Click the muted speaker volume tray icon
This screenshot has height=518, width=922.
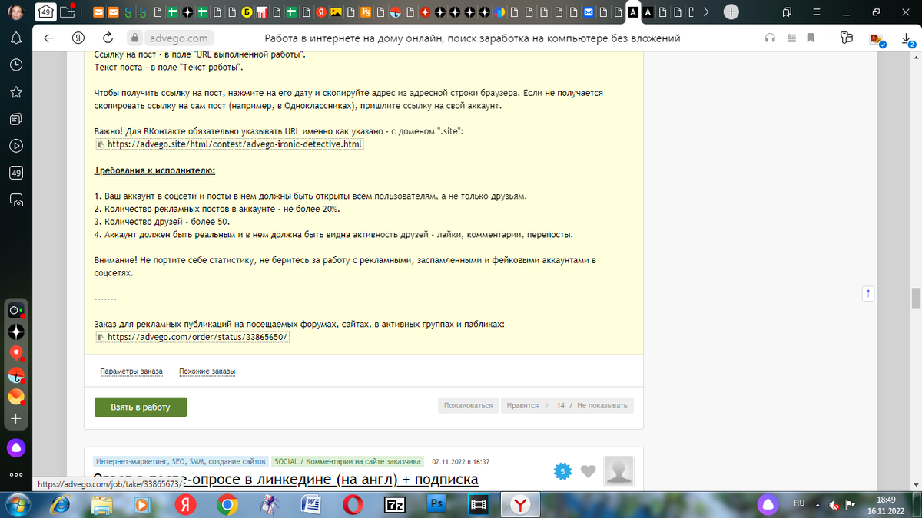pos(834,504)
